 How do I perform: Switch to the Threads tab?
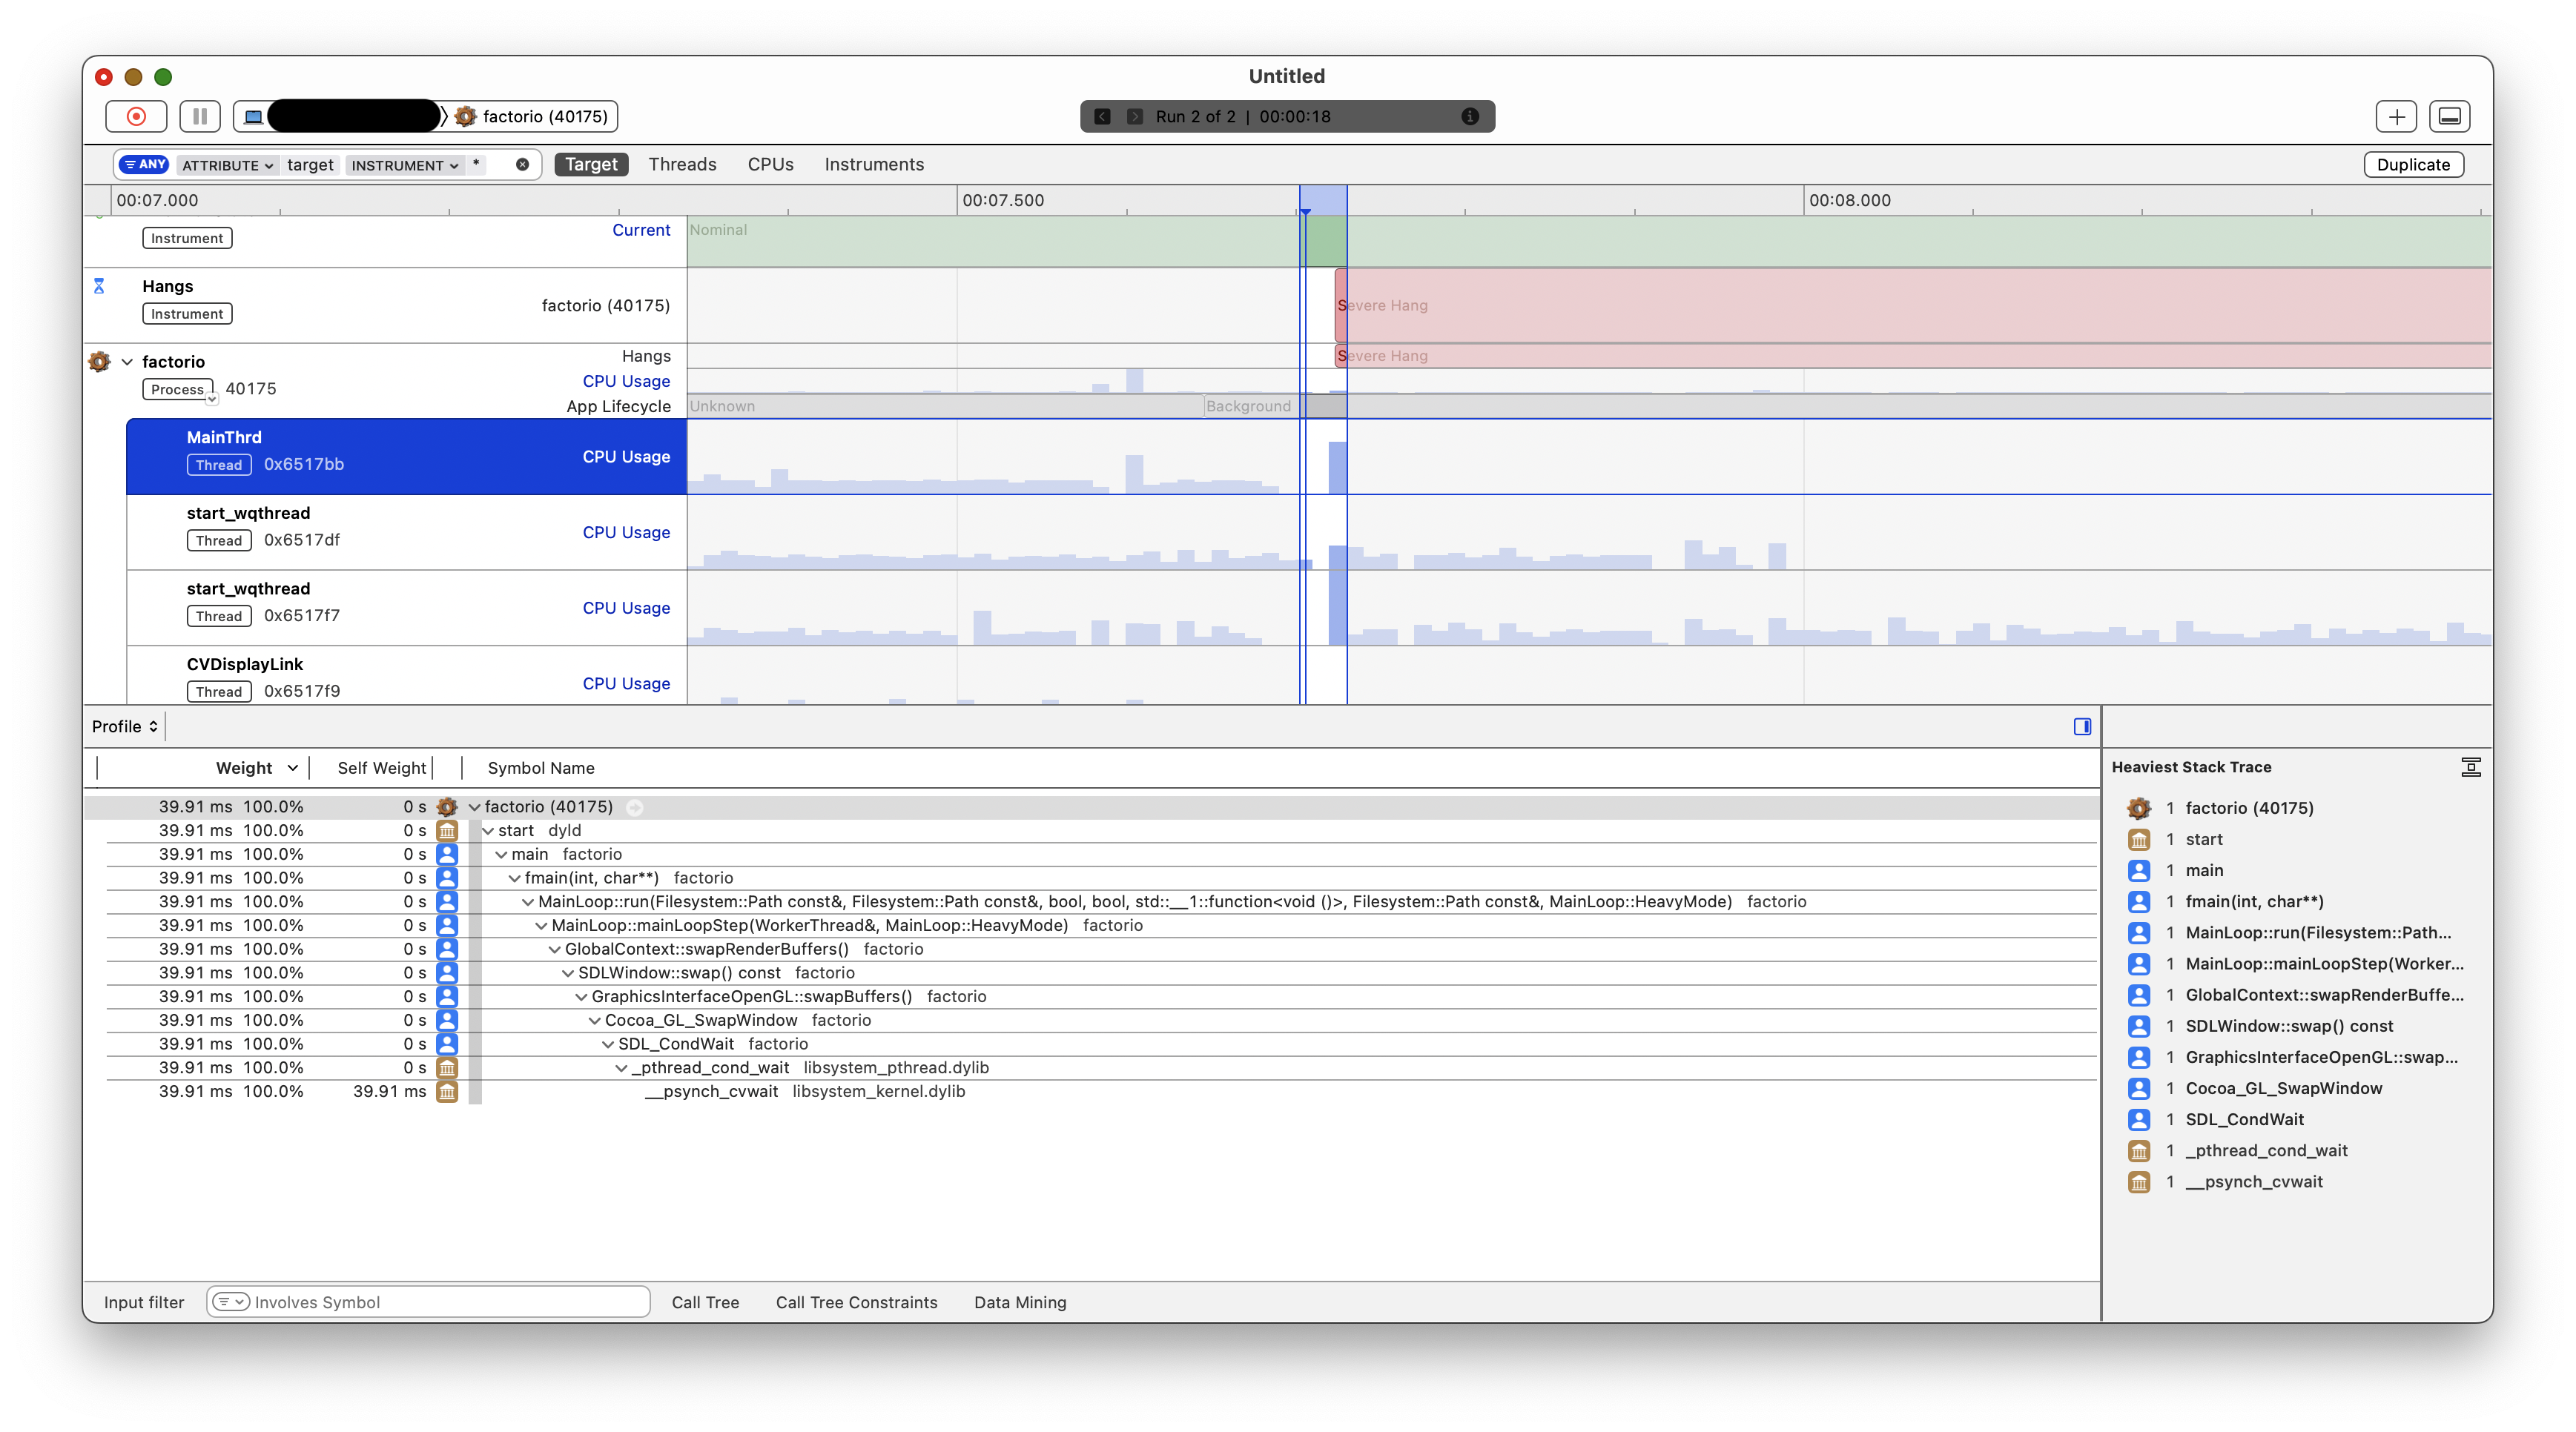pos(682,164)
